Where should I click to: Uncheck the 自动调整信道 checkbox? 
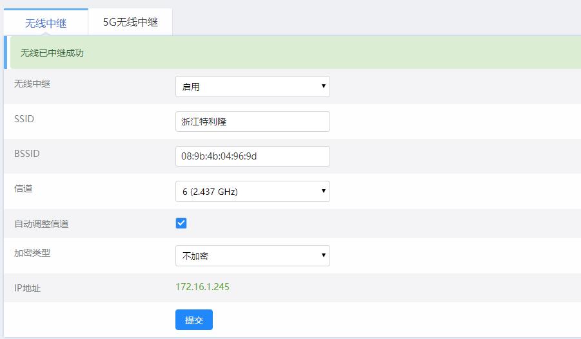181,223
